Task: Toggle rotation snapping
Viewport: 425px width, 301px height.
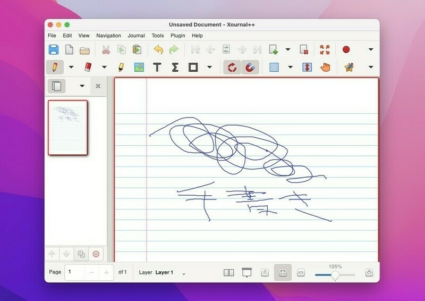Action: coord(232,67)
